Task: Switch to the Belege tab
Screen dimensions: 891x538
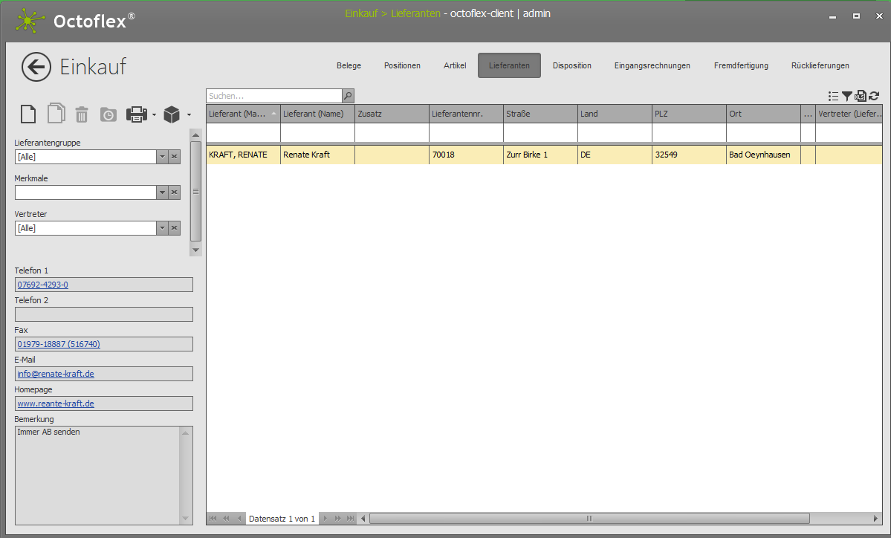Action: (349, 65)
